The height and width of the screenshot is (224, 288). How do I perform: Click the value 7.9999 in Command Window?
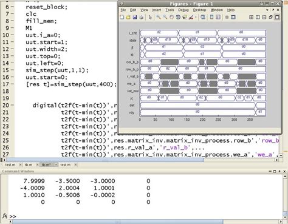point(34,181)
